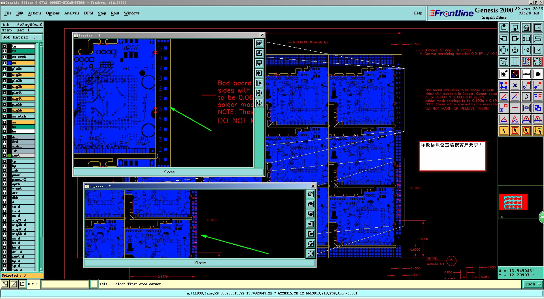Open the Windows menu
This screenshot has height=299, width=544.
point(131,13)
